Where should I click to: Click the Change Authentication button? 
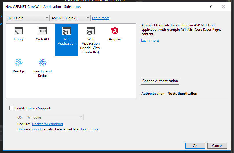[x=160, y=81]
